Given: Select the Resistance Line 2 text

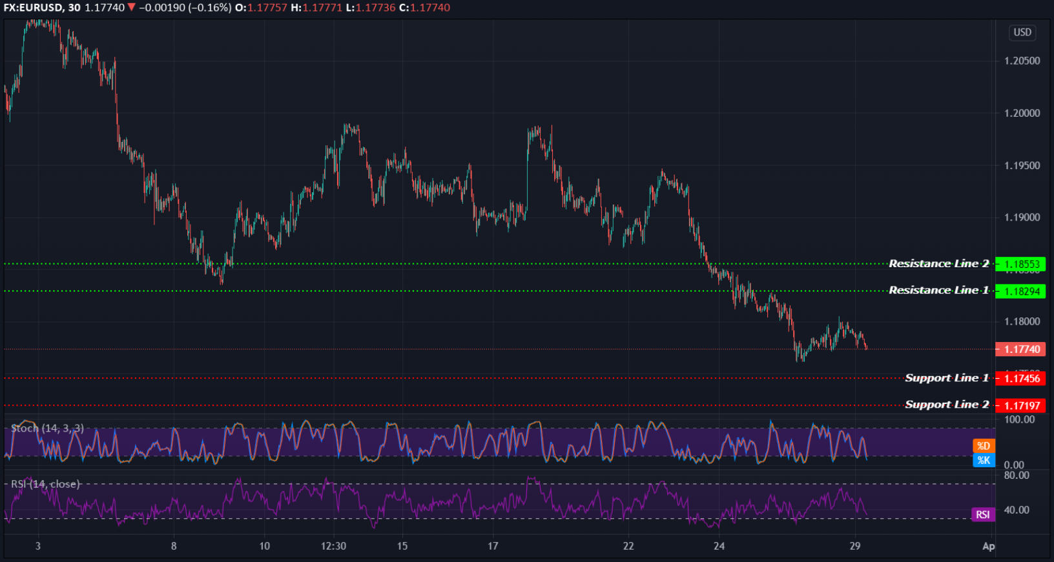Looking at the screenshot, I should coord(938,263).
